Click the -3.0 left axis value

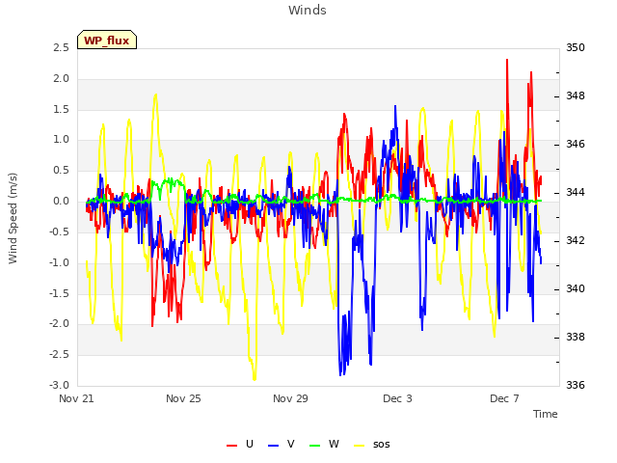tap(59, 385)
